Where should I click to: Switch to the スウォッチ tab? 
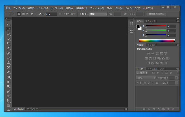pos(150,21)
